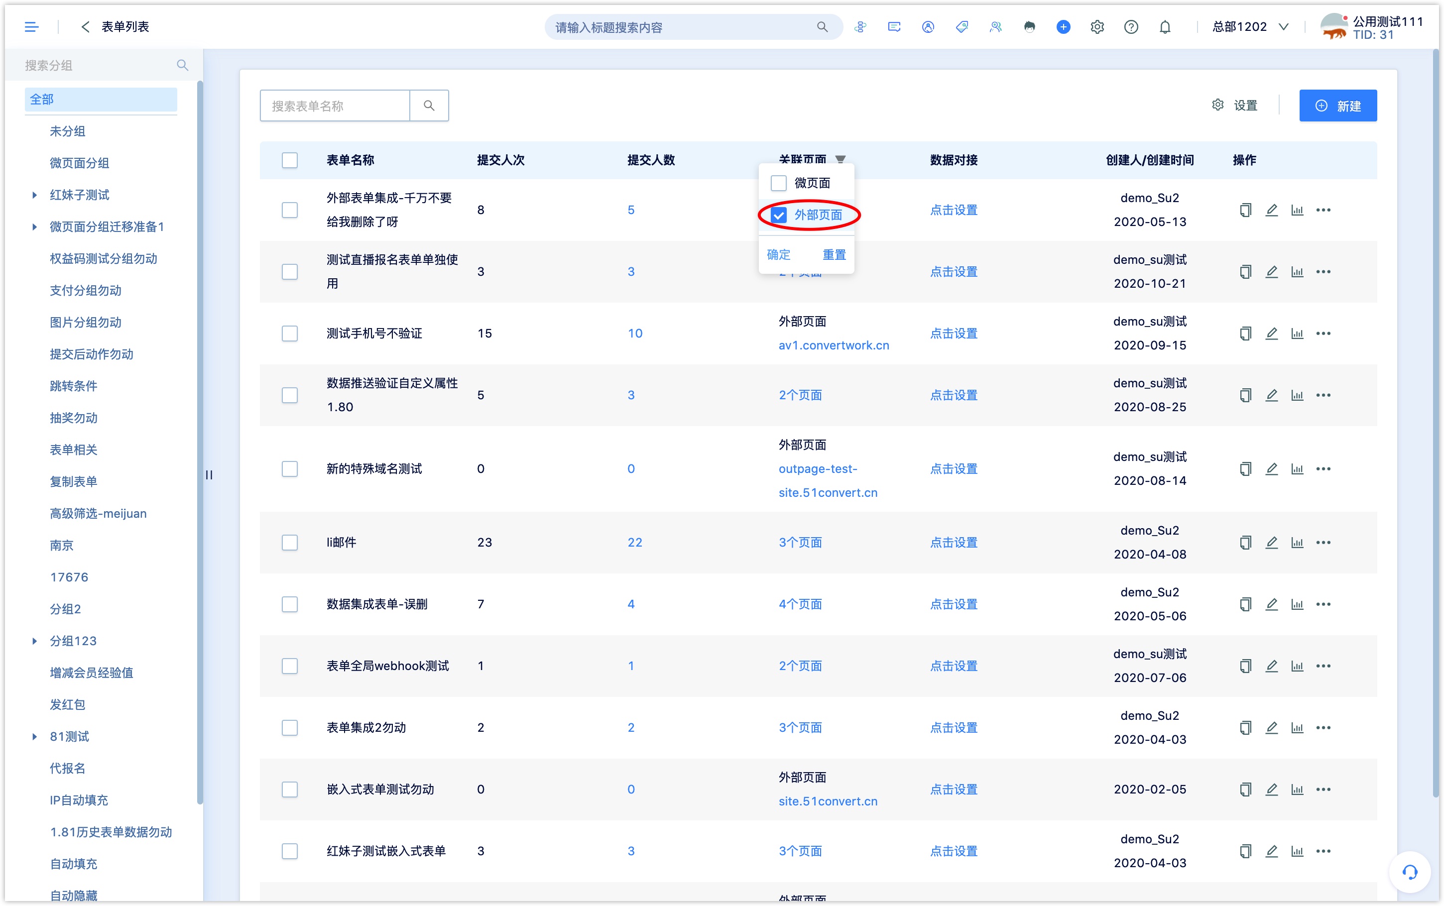Check the 微页面 filter option
1444x906 pixels.
point(778,183)
